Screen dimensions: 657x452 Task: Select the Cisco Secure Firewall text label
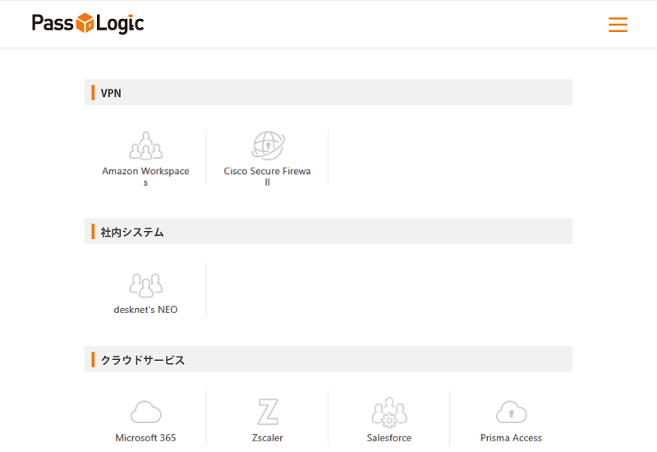[x=267, y=172]
